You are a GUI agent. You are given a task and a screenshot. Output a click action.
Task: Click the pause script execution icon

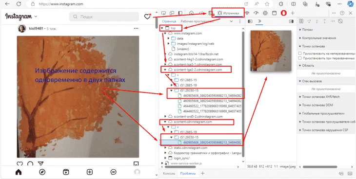(x=301, y=21)
